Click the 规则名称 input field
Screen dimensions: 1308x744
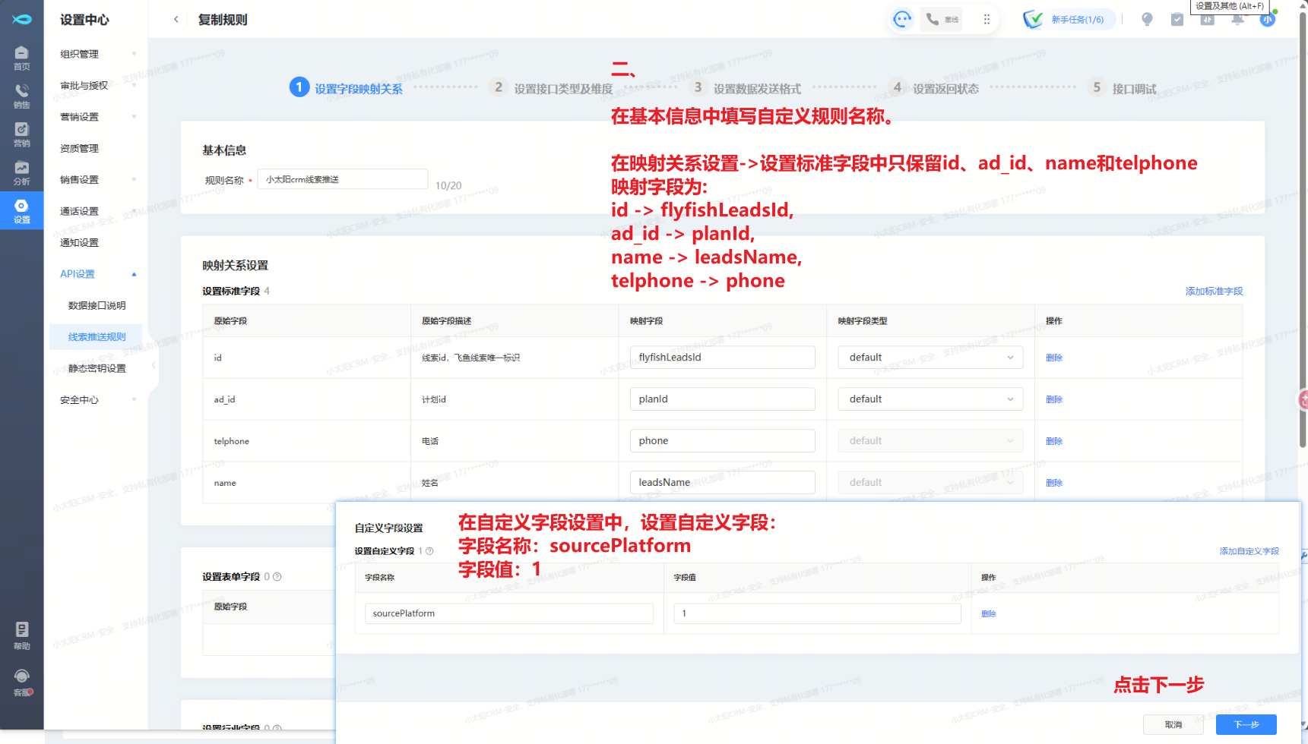342,179
